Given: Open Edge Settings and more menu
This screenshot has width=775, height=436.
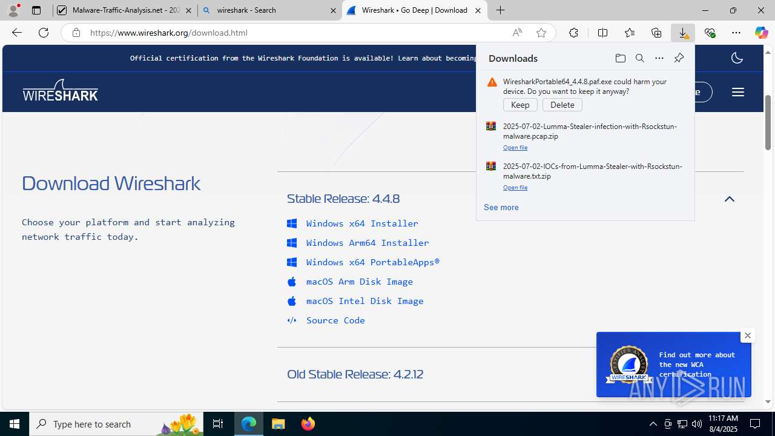Looking at the screenshot, I should point(736,33).
